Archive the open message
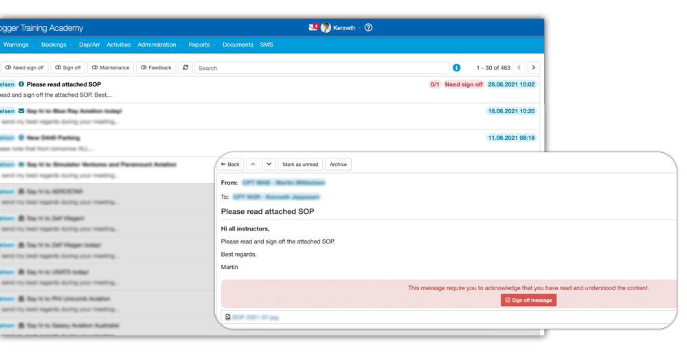The height and width of the screenshot is (354, 687). click(338, 164)
